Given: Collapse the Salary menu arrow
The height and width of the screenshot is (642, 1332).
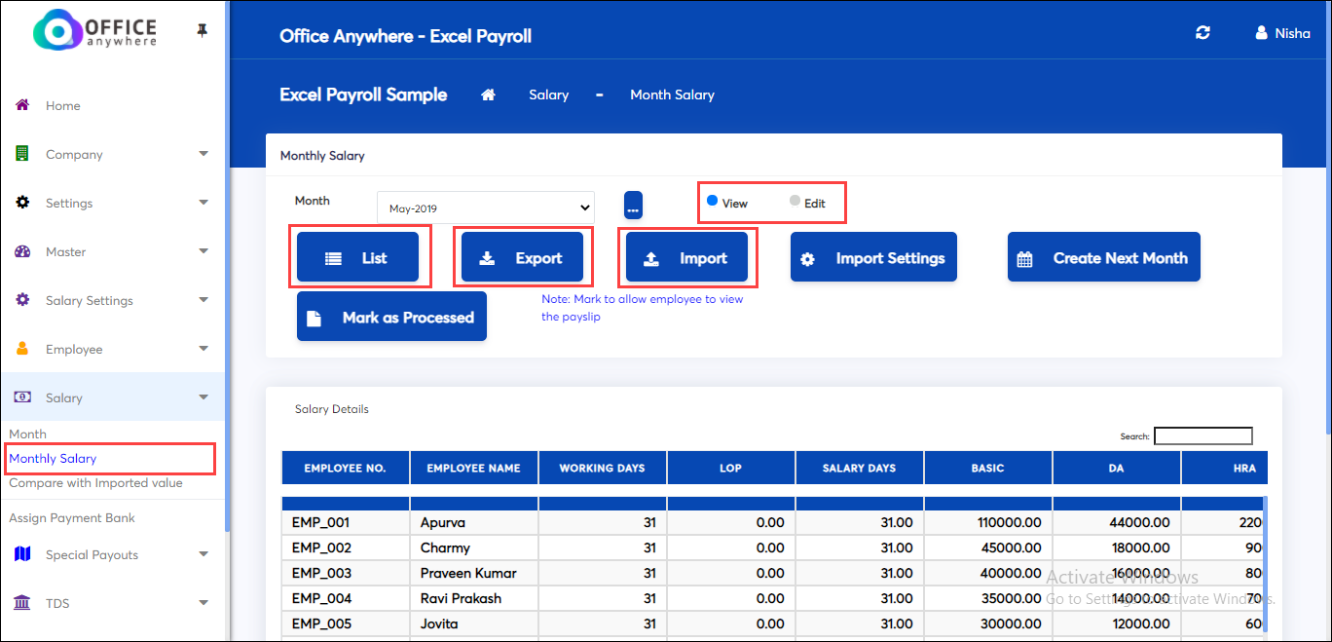Looking at the screenshot, I should 203,397.
